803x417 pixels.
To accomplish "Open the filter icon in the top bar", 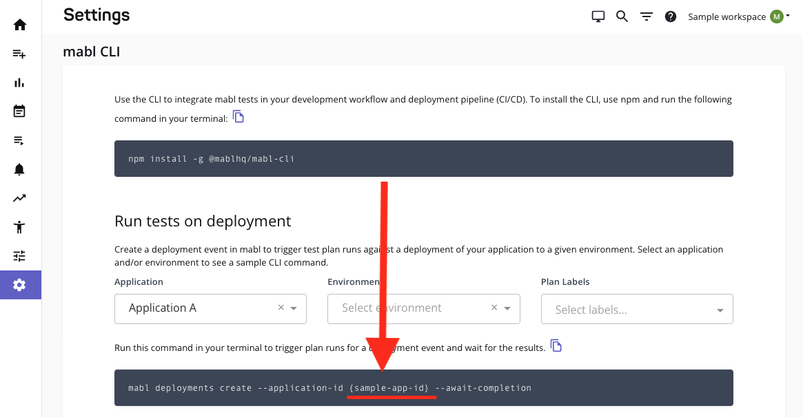I will (646, 16).
